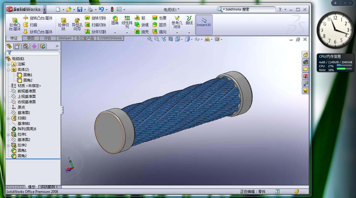Click the feature tree filter field

pyautogui.click(x=33, y=53)
